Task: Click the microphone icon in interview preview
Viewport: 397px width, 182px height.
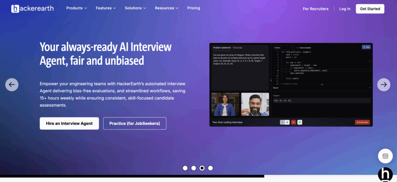Action: [287, 122]
